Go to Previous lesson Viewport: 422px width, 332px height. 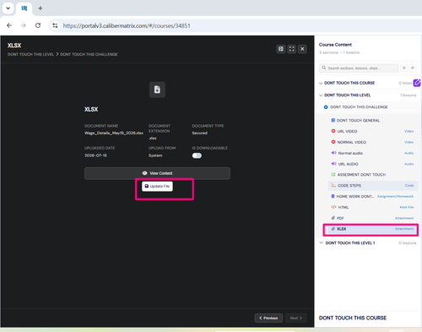click(268, 318)
